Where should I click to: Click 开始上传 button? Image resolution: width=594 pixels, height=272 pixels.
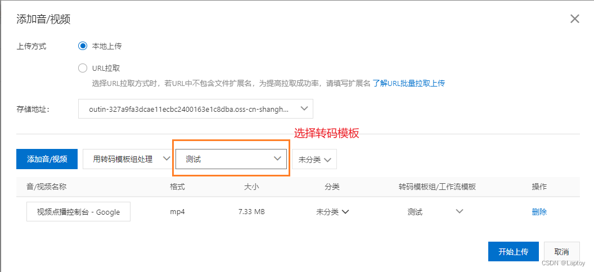(514, 252)
